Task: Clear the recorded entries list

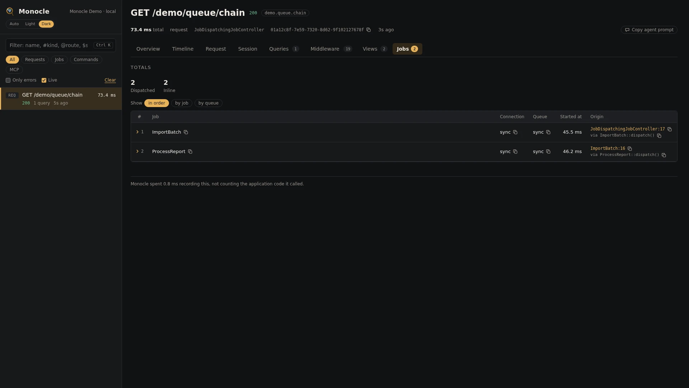Action: point(110,80)
